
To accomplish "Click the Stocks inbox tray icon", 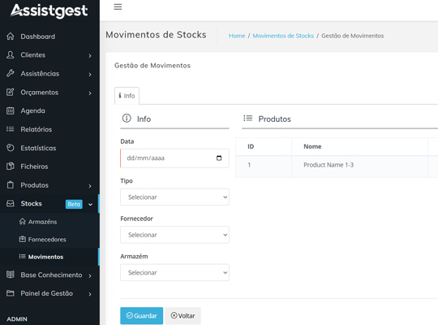I will 11,203.
